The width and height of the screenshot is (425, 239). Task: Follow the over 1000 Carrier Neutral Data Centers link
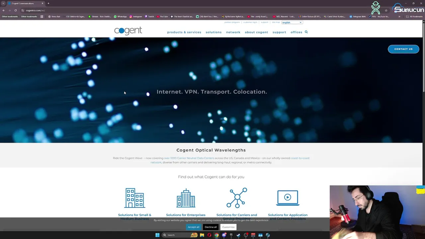(189, 158)
